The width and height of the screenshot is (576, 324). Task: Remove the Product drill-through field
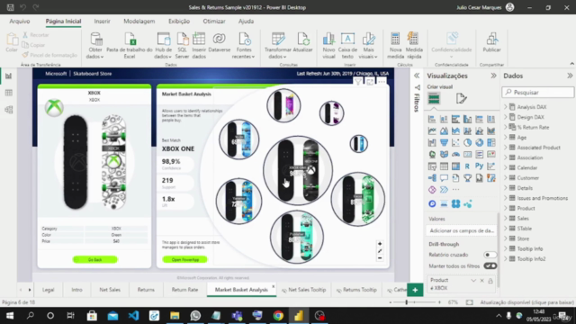pos(482,281)
